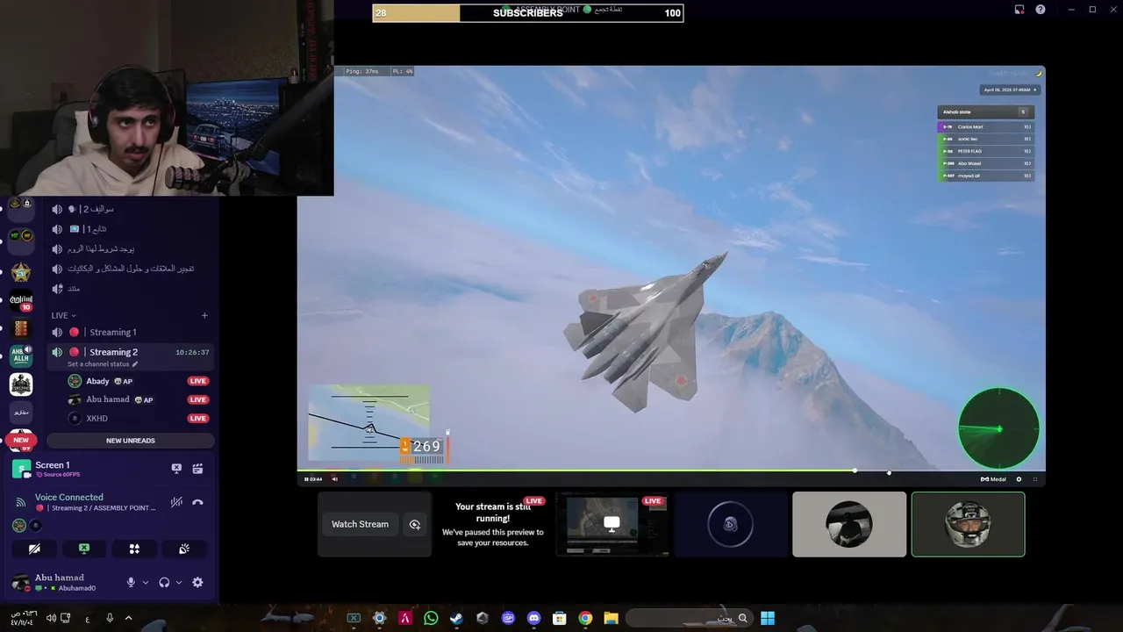Click the subscribers goal progress bar
The height and width of the screenshot is (632, 1123).
528,13
